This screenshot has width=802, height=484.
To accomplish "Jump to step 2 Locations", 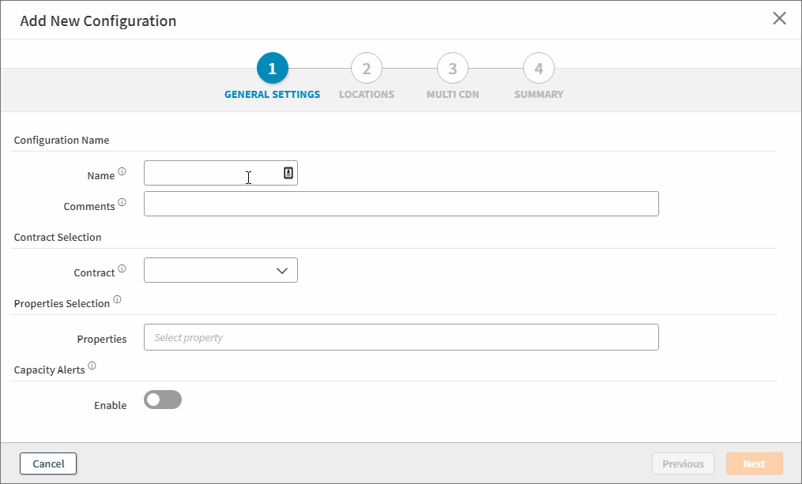I will (x=366, y=69).
